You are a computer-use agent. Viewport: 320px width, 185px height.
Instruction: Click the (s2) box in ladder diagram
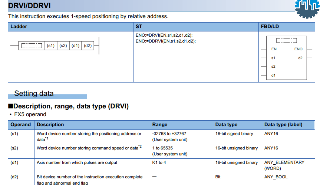tap(63, 46)
